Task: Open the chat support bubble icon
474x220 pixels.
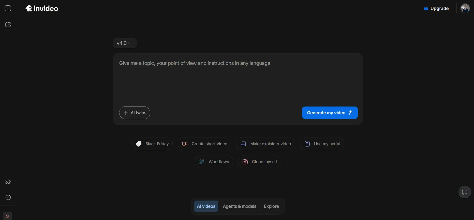Action: (465, 192)
